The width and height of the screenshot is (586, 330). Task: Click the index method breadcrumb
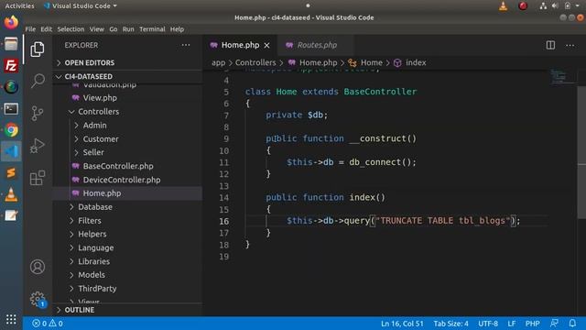410,62
